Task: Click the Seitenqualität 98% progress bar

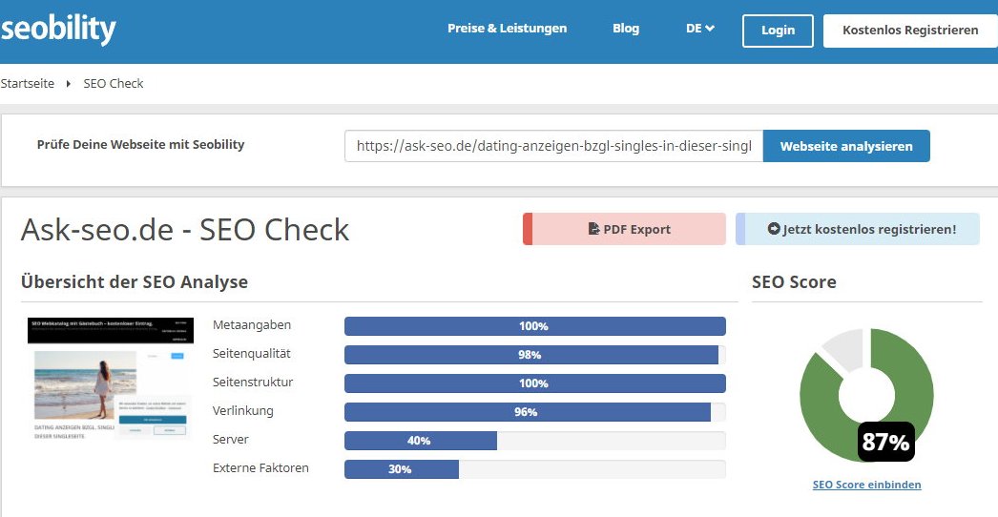Action: point(534,355)
